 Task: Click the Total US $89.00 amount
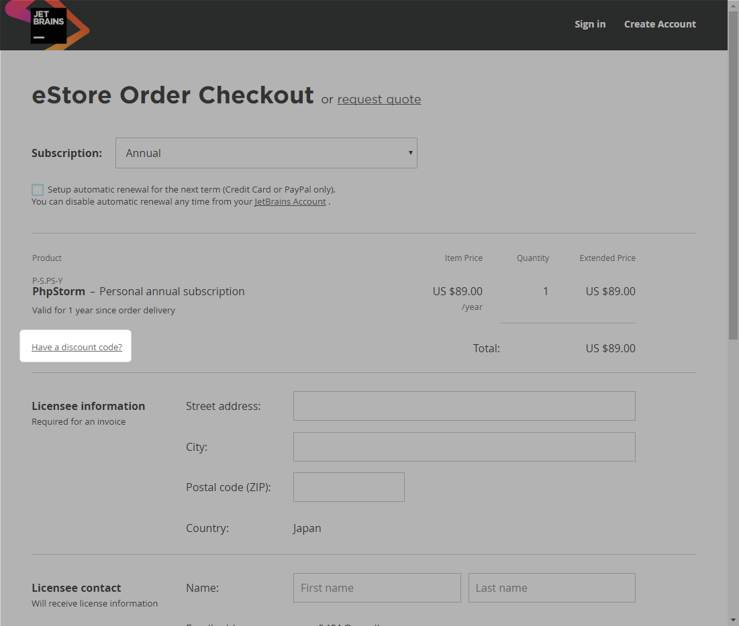click(x=610, y=349)
